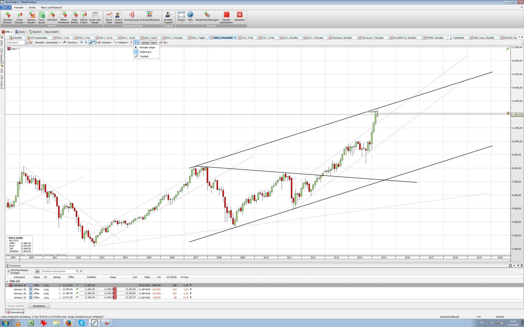
Task: Launch Skype from the taskbar
Action: tap(82, 323)
